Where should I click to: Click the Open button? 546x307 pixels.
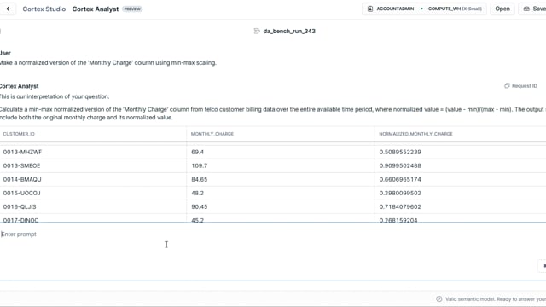click(x=502, y=9)
